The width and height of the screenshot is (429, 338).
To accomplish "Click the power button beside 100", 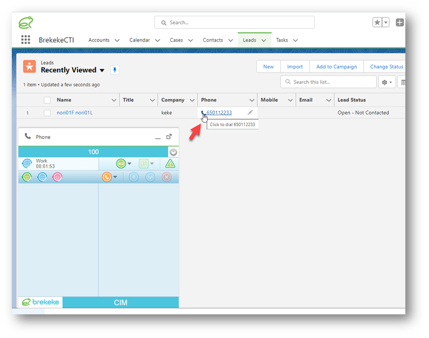I will coord(173,152).
